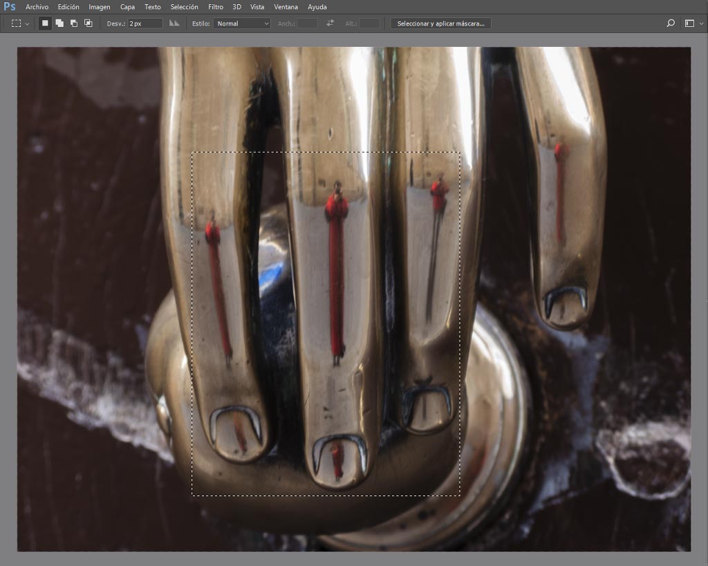Choose New selection mode
The width and height of the screenshot is (708, 566).
(45, 23)
